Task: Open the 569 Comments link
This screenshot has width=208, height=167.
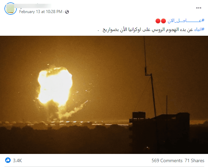Action: click(x=167, y=160)
